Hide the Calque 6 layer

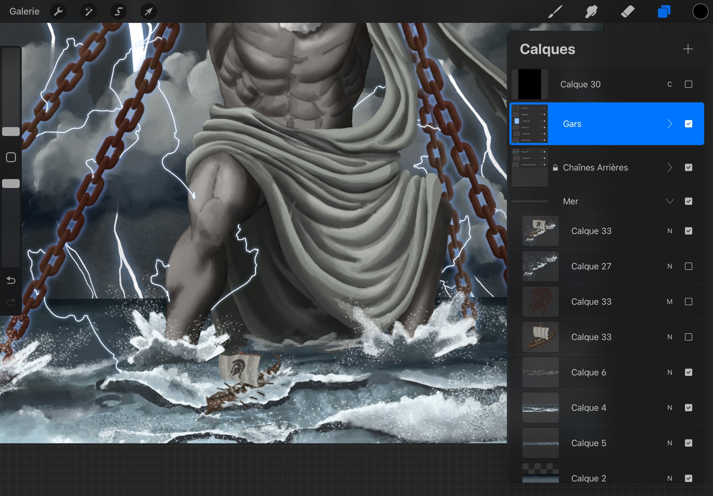click(x=688, y=372)
